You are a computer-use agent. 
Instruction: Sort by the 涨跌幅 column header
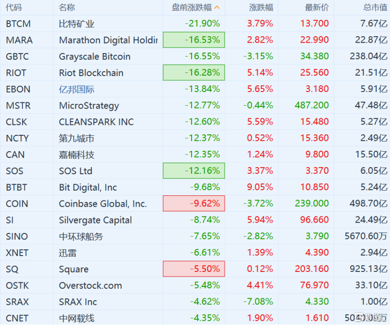261,8
